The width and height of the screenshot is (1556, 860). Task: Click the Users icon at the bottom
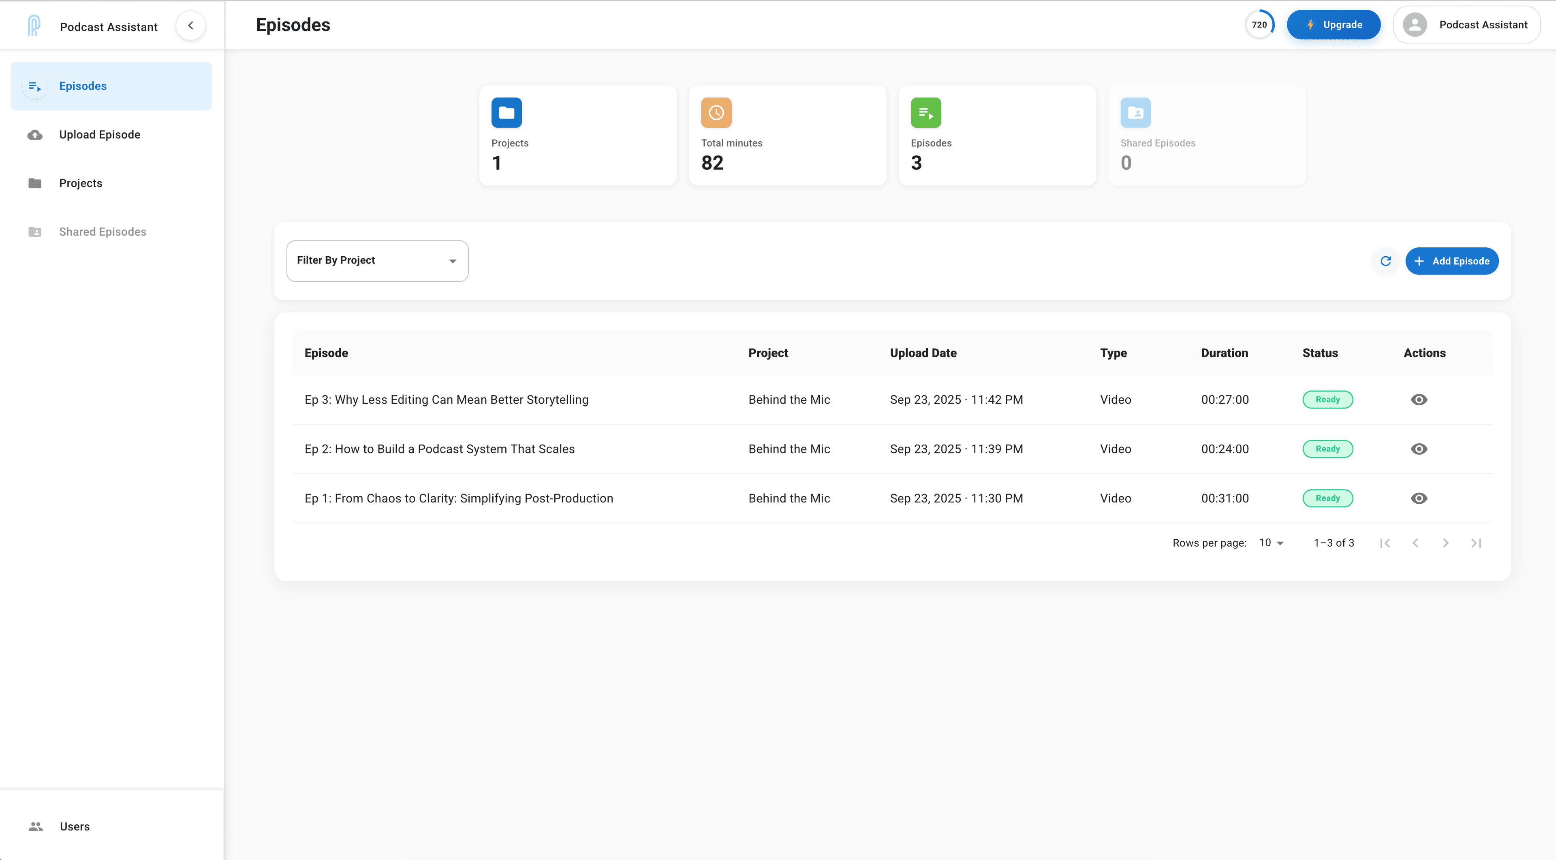(x=35, y=826)
